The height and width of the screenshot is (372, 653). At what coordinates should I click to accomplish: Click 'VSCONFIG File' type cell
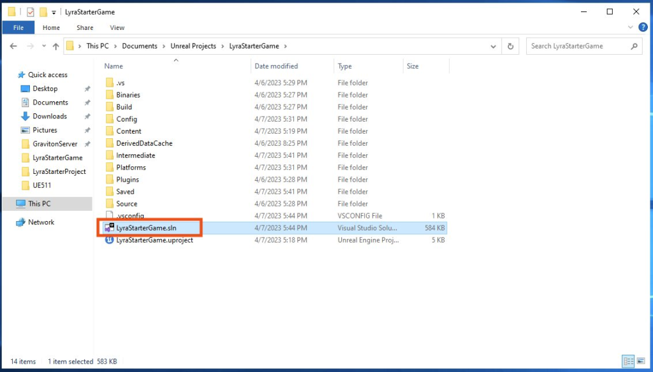pyautogui.click(x=360, y=215)
